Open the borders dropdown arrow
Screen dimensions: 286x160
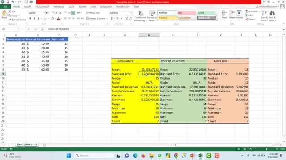[48, 18]
